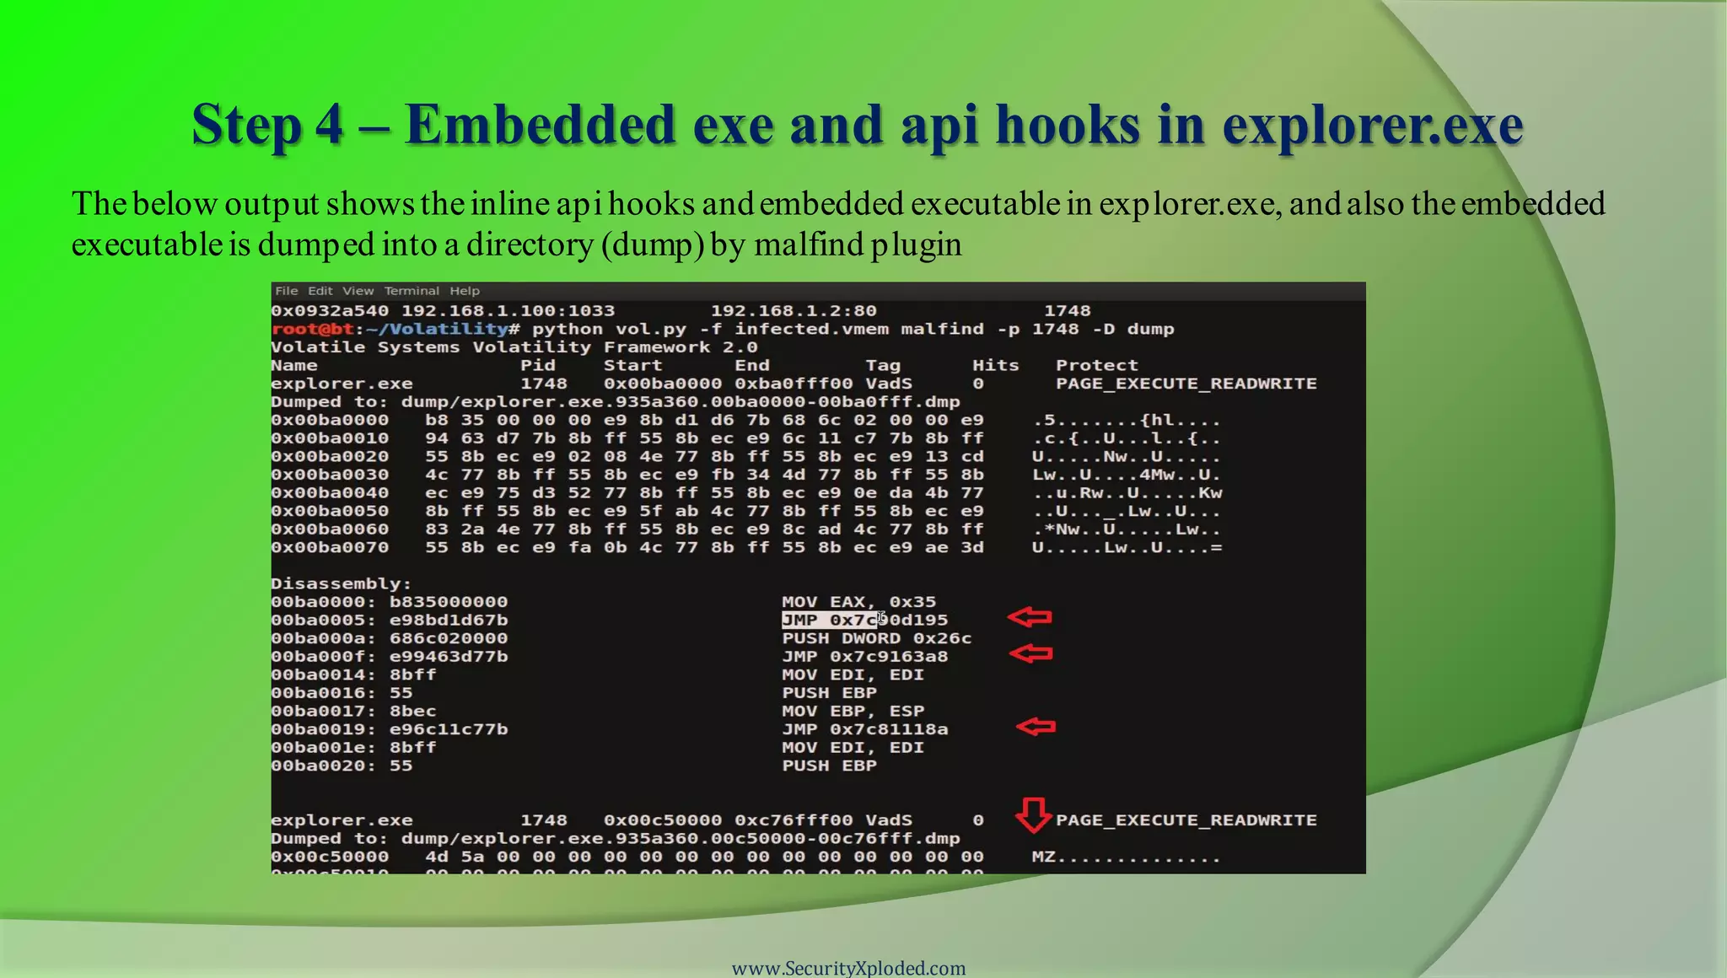The height and width of the screenshot is (978, 1727).
Task: Click the 'MZ' ASCII marker in the last row
Action: pyautogui.click(x=1044, y=857)
